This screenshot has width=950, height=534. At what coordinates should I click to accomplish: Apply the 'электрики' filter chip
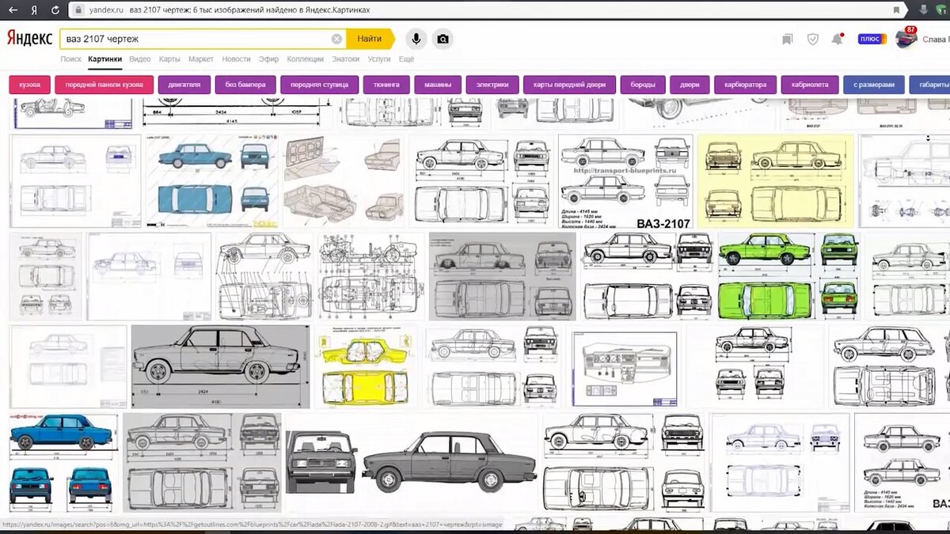pyautogui.click(x=492, y=85)
